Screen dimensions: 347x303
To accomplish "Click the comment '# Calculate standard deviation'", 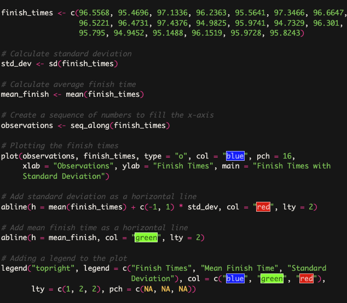I will (x=66, y=54).
